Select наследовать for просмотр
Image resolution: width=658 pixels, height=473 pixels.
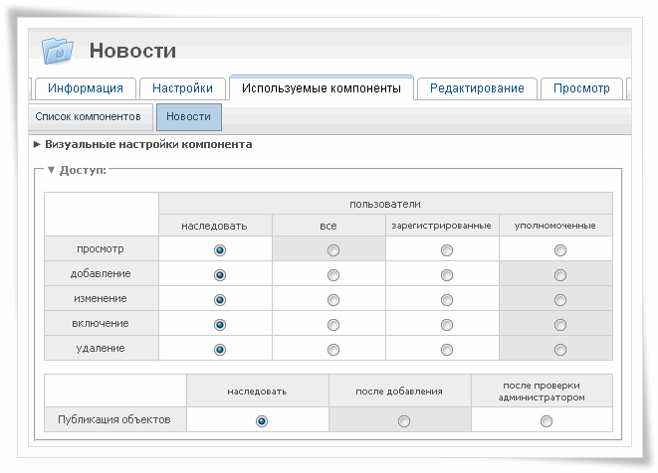coord(220,250)
